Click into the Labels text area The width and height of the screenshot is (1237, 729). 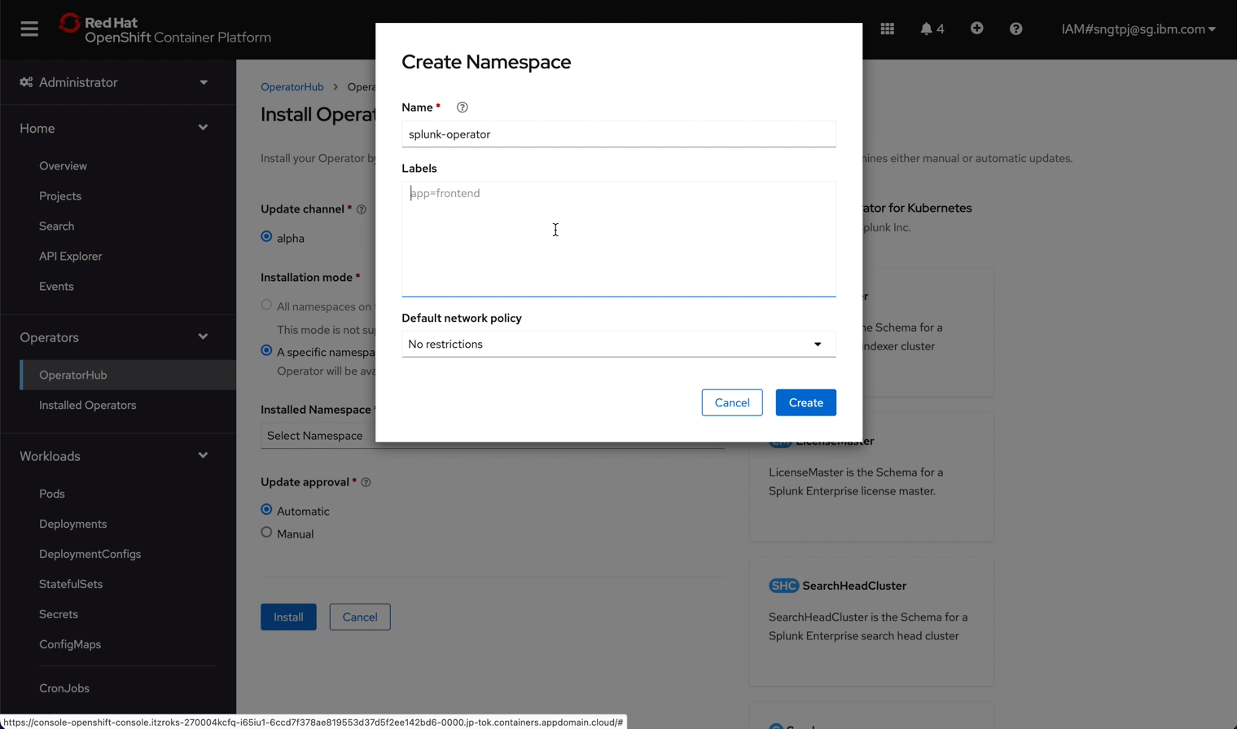(x=618, y=239)
